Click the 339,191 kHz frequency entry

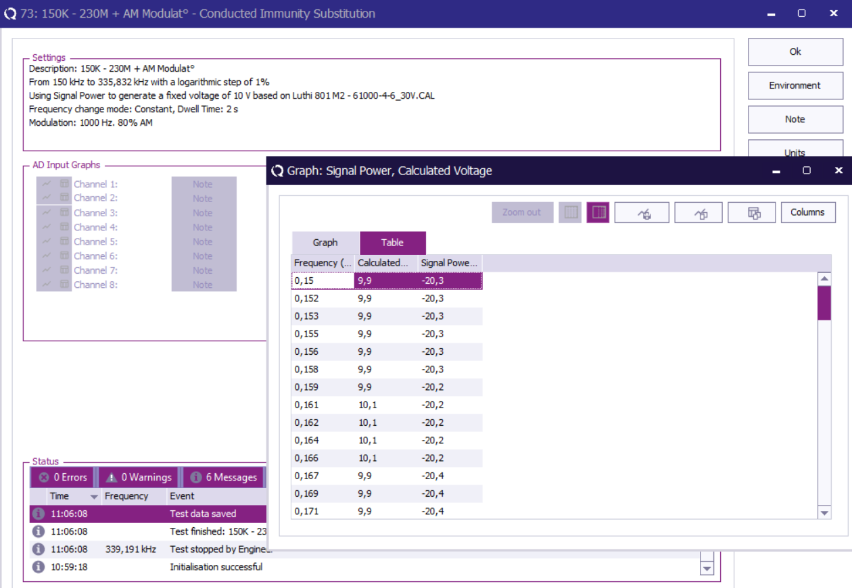tap(131, 549)
